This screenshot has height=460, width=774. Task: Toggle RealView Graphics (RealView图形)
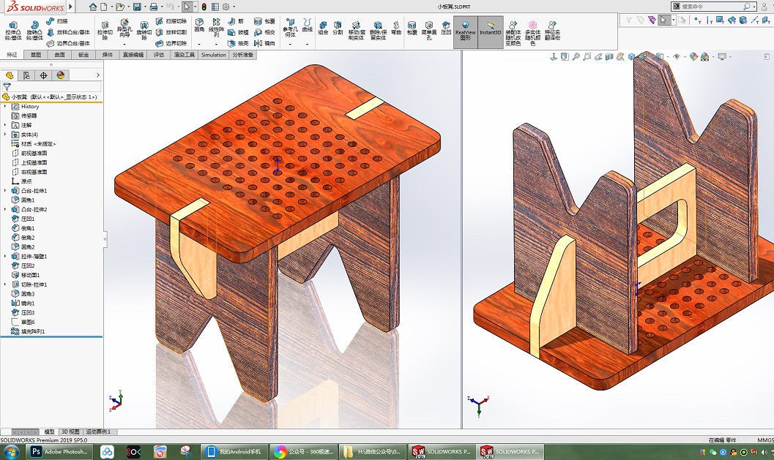click(x=466, y=31)
